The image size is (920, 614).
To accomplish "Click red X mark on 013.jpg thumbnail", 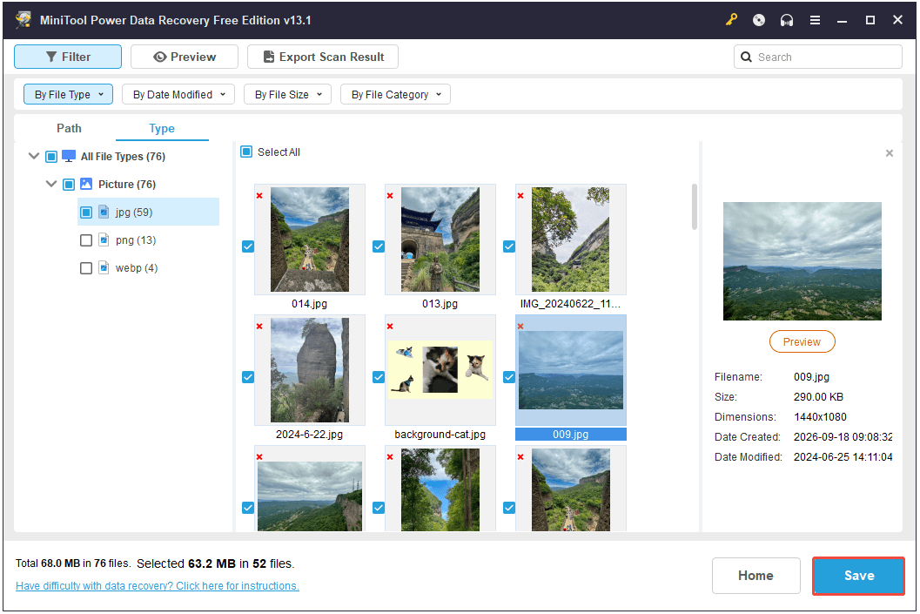I will 390,195.
